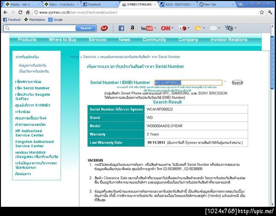Click the address bar URL
Viewport: 276px width, 216px height.
coord(78,12)
